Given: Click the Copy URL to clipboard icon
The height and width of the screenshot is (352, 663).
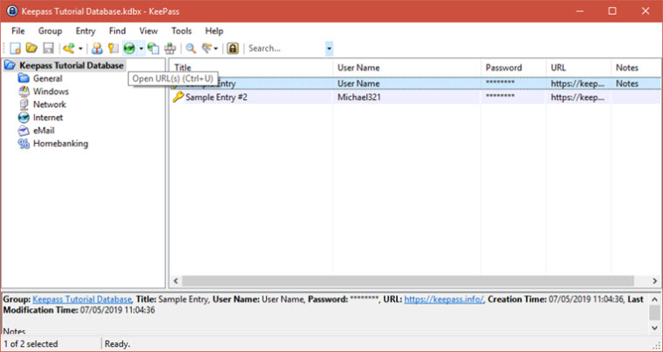Looking at the screenshot, I should (153, 48).
